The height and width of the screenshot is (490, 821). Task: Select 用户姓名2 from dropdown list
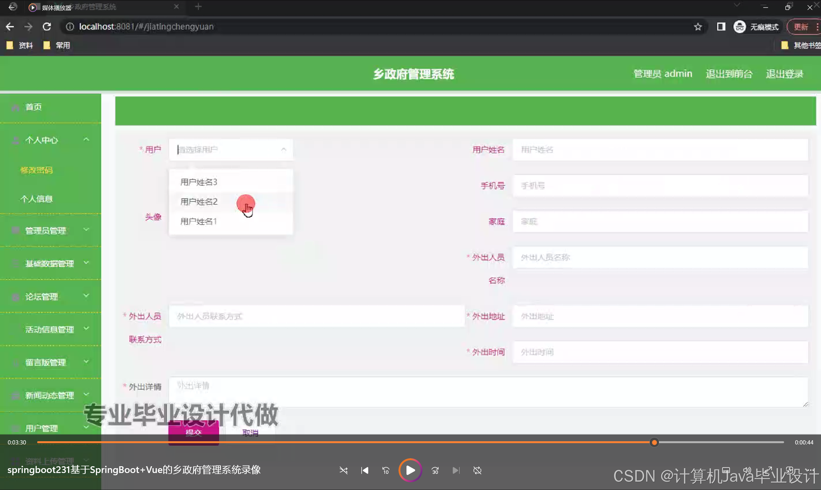[x=199, y=202]
